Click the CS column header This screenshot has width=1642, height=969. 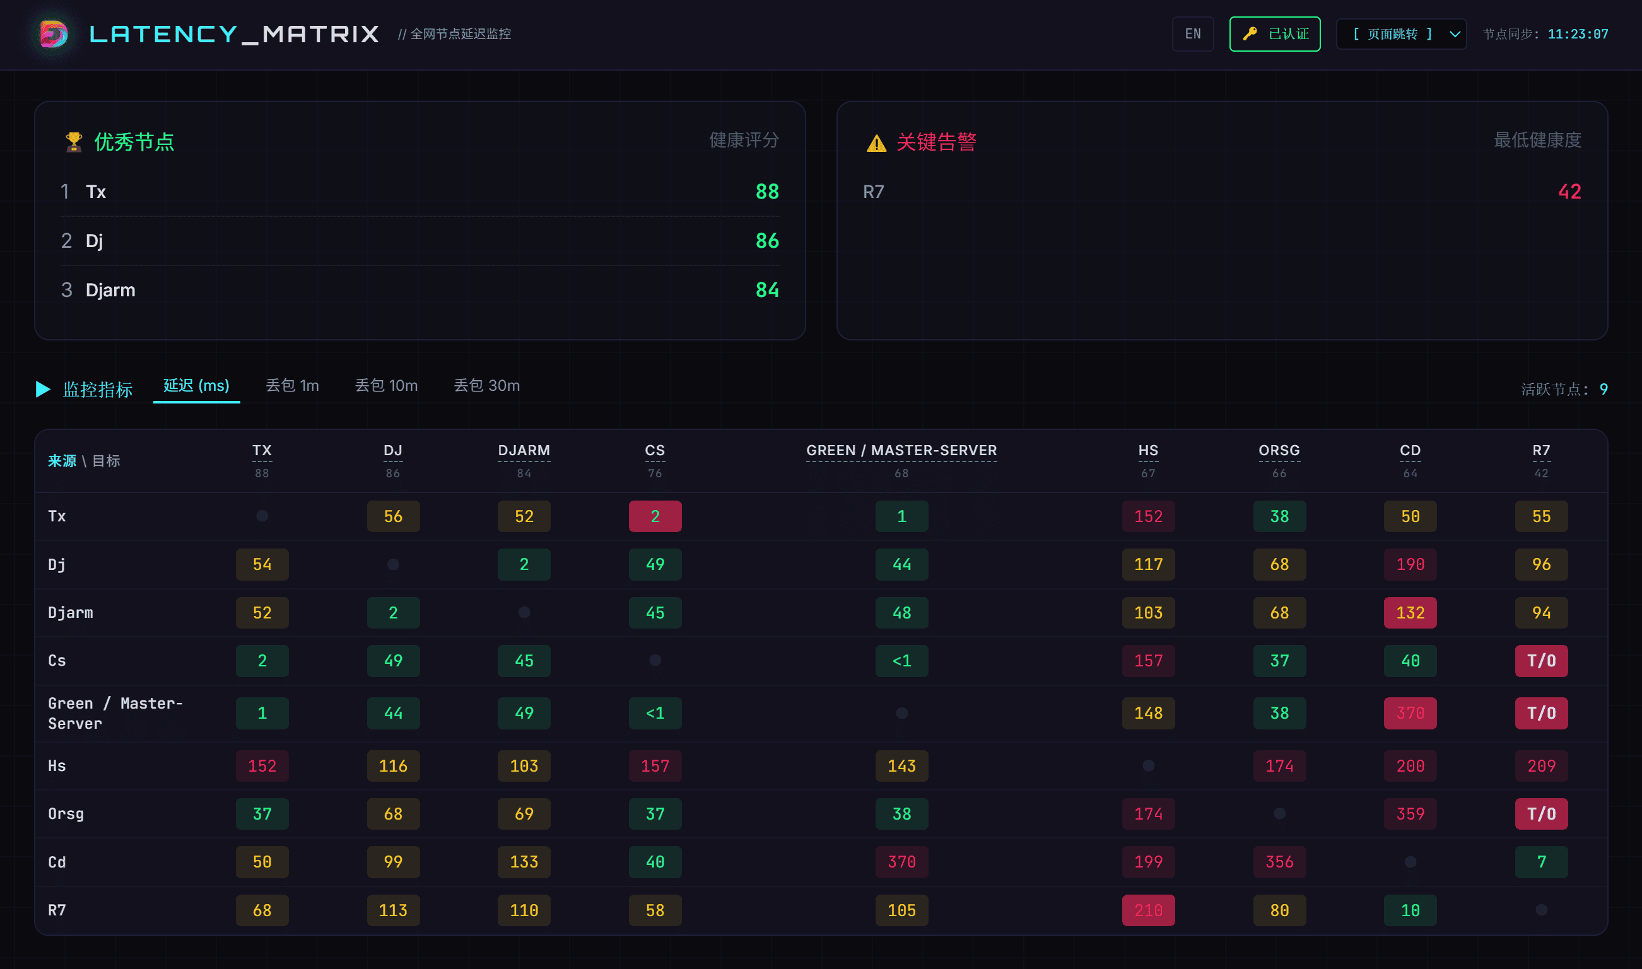655,451
